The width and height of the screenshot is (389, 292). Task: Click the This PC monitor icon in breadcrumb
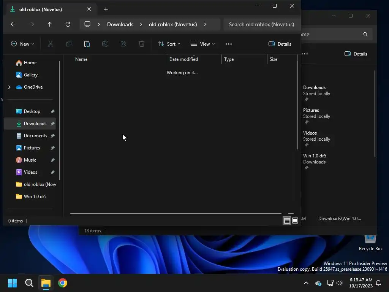coord(87,24)
